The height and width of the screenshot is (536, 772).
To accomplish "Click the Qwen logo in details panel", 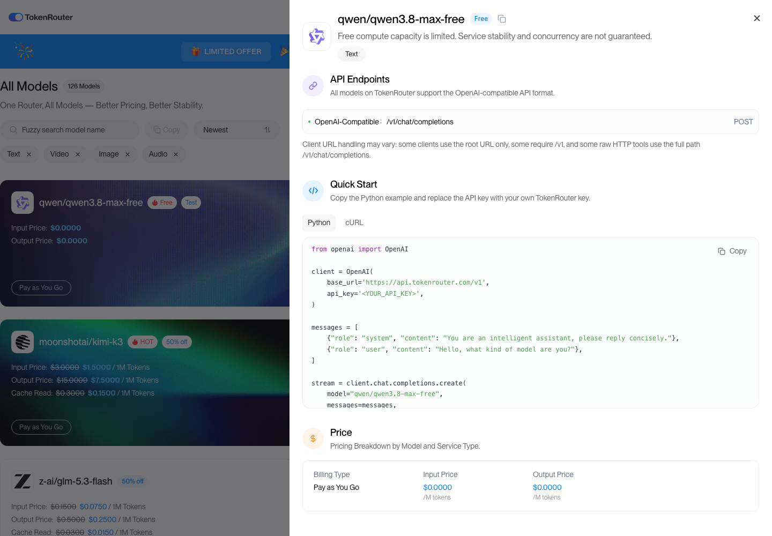I will [x=317, y=36].
